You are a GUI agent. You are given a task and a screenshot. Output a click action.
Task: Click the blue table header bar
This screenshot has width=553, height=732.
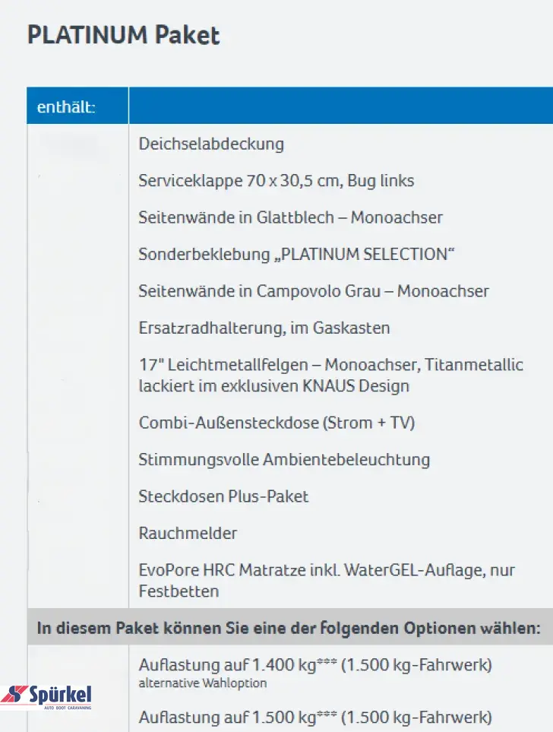[290, 106]
